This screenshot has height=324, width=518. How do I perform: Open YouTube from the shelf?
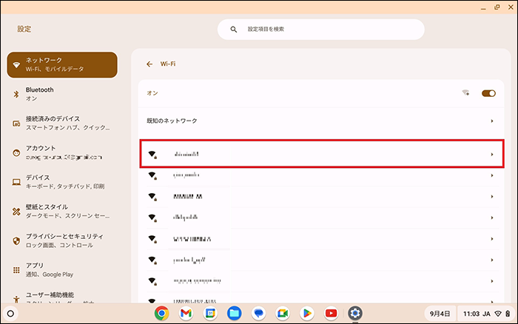point(331,313)
